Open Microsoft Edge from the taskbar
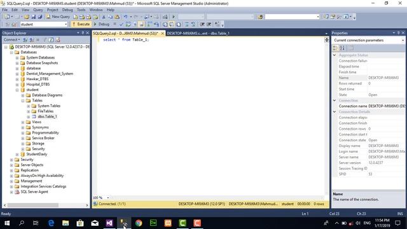Screen dimensions: 407x229 pos(51,223)
